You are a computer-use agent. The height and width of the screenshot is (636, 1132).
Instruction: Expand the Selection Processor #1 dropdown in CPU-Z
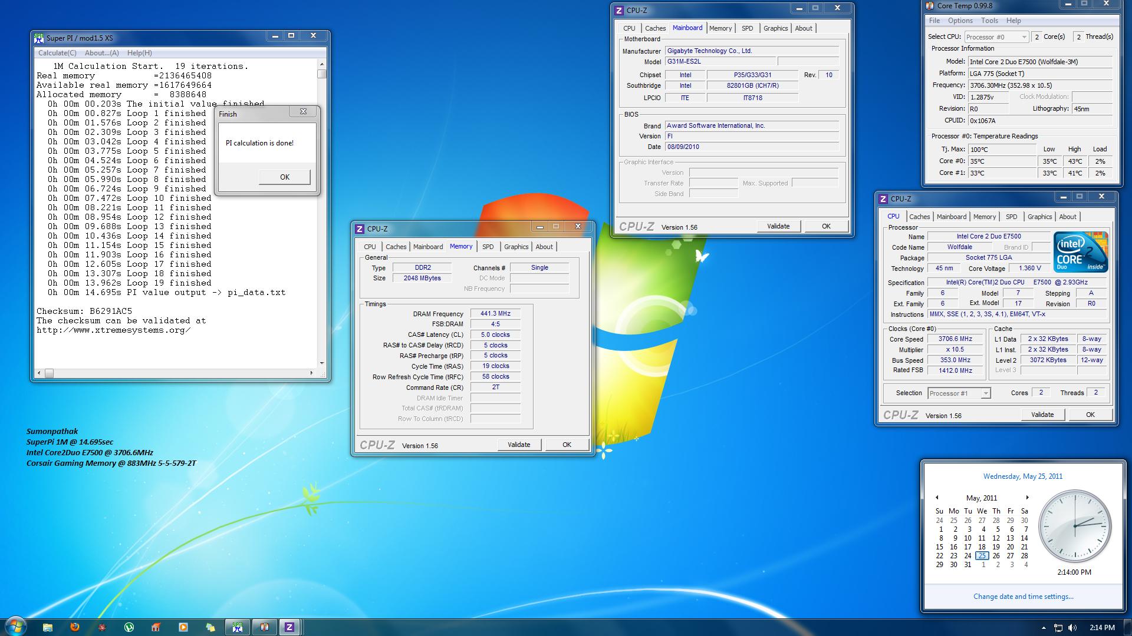tap(959, 393)
